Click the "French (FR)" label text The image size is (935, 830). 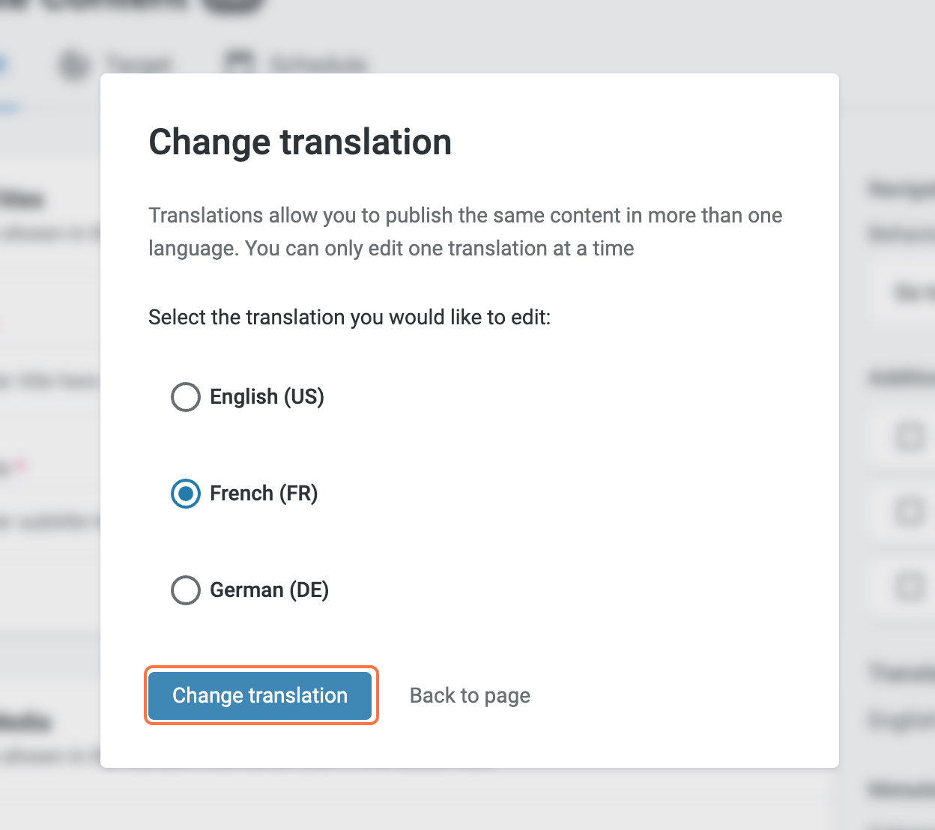click(x=264, y=494)
